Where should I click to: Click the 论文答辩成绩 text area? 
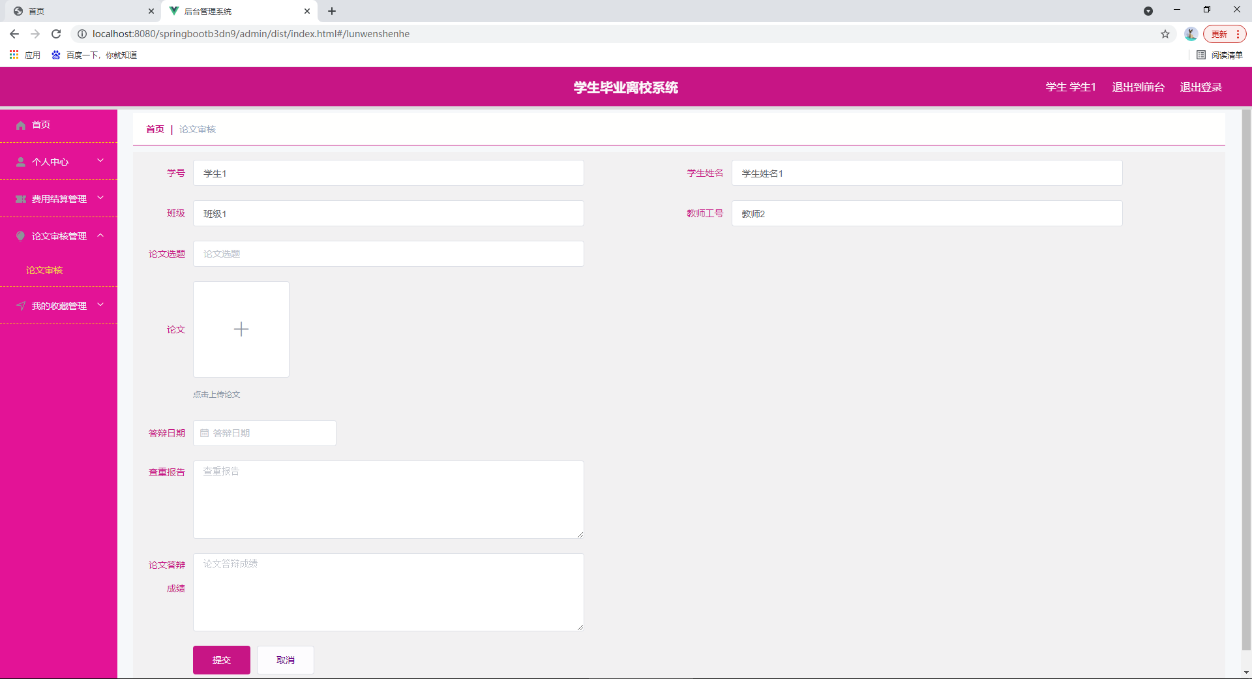click(x=389, y=592)
